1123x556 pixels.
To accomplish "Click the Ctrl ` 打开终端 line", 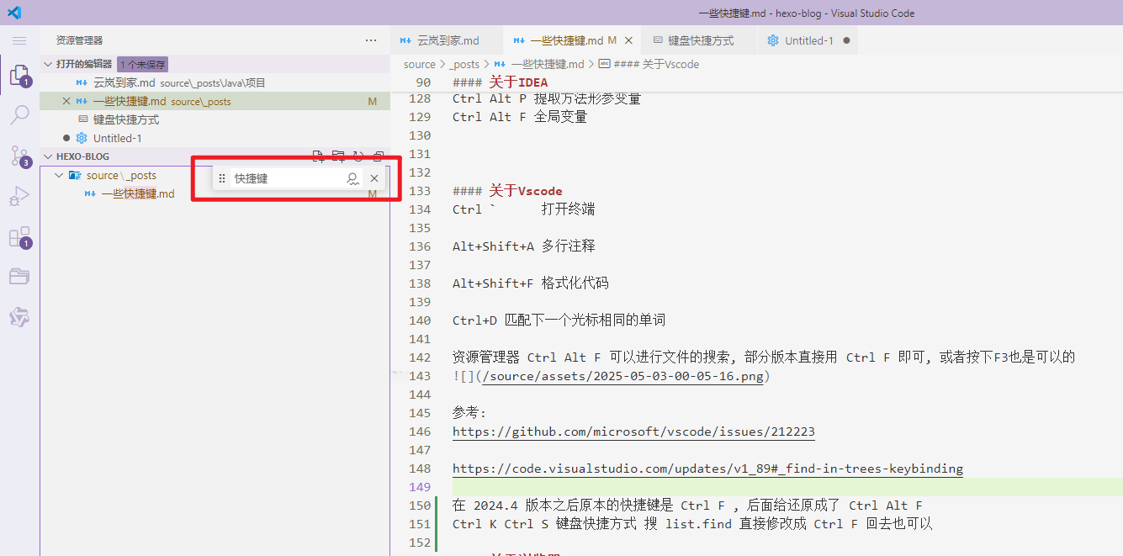I will coord(523,209).
